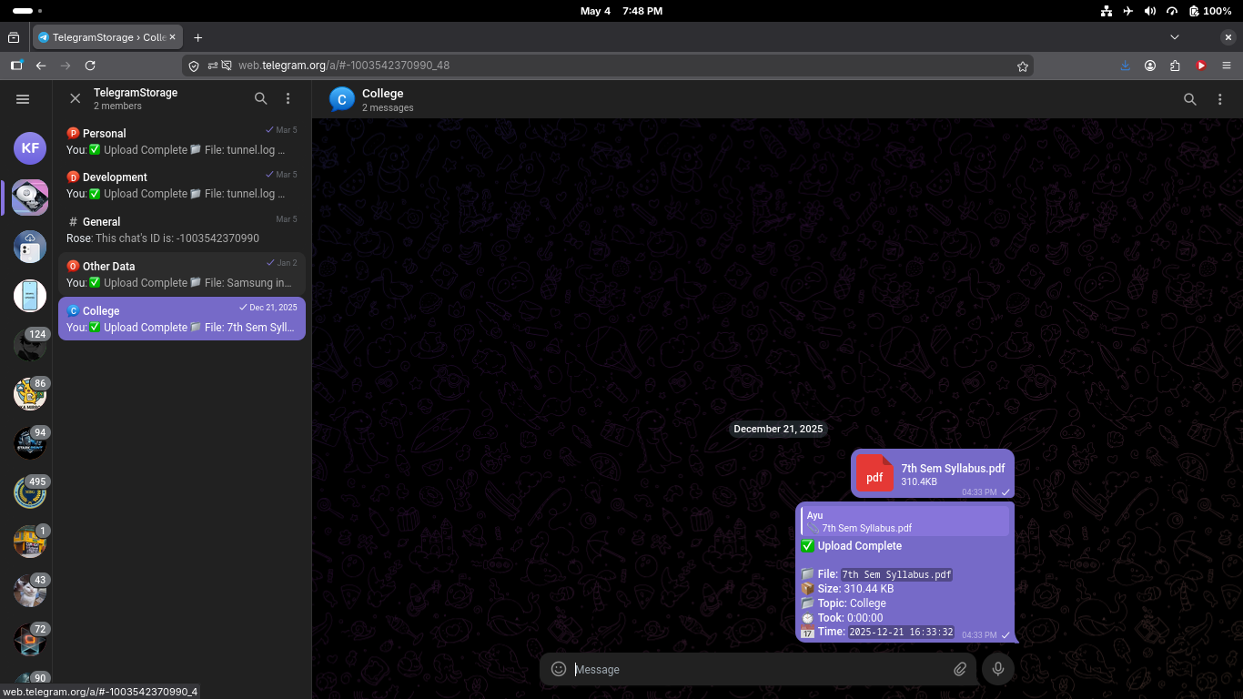Screen dimensions: 1243x699
Task: Click the red play extension icon
Action: pyautogui.click(x=1201, y=66)
